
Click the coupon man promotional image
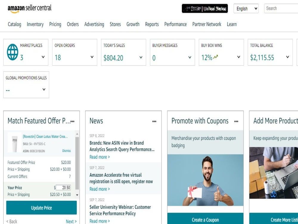click(x=205, y=180)
